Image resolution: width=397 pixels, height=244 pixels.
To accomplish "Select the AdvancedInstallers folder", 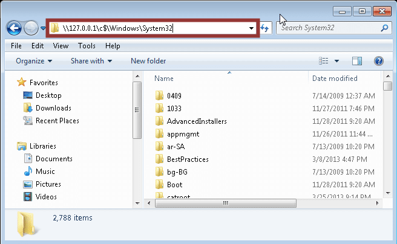I will [197, 121].
